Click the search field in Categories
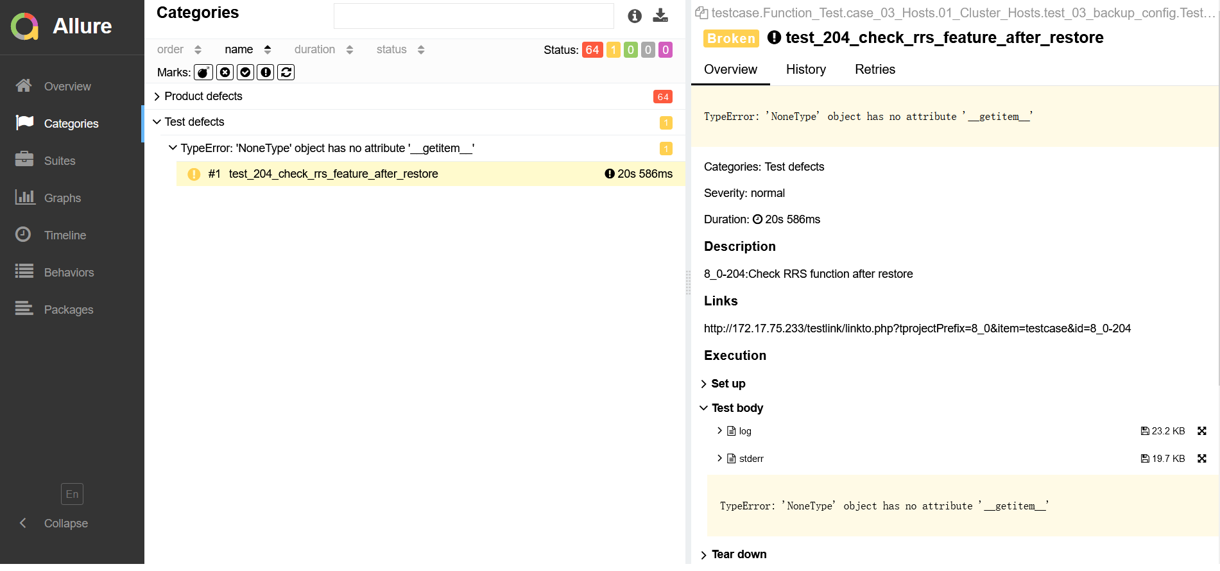 473,16
